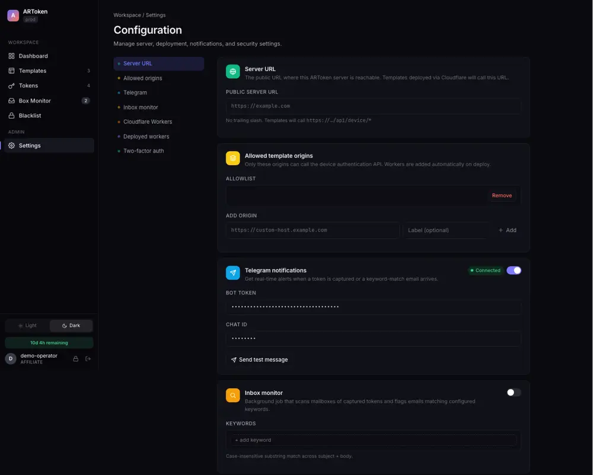Send test message to Telegram
This screenshot has height=475, width=593.
click(x=260, y=360)
